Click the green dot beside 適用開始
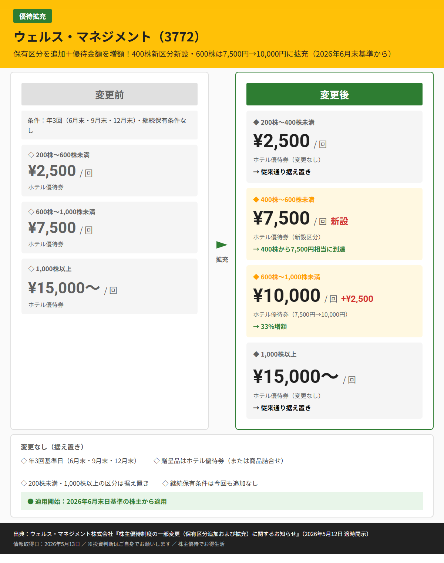The width and height of the screenshot is (444, 563). [x=31, y=502]
